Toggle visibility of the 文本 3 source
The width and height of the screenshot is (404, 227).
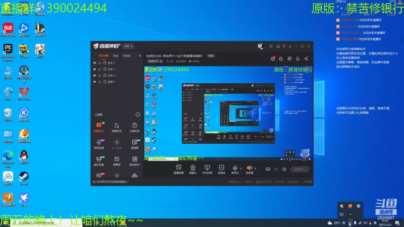click(x=94, y=63)
